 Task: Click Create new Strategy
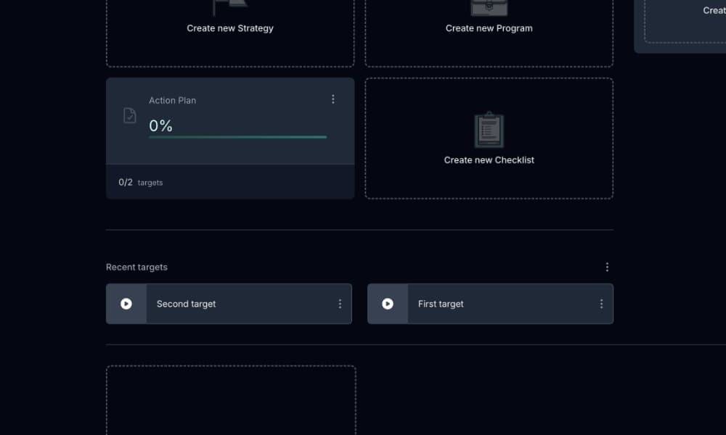[x=230, y=28]
